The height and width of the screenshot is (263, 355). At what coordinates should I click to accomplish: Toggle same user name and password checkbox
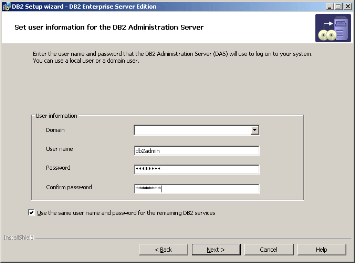pos(31,213)
